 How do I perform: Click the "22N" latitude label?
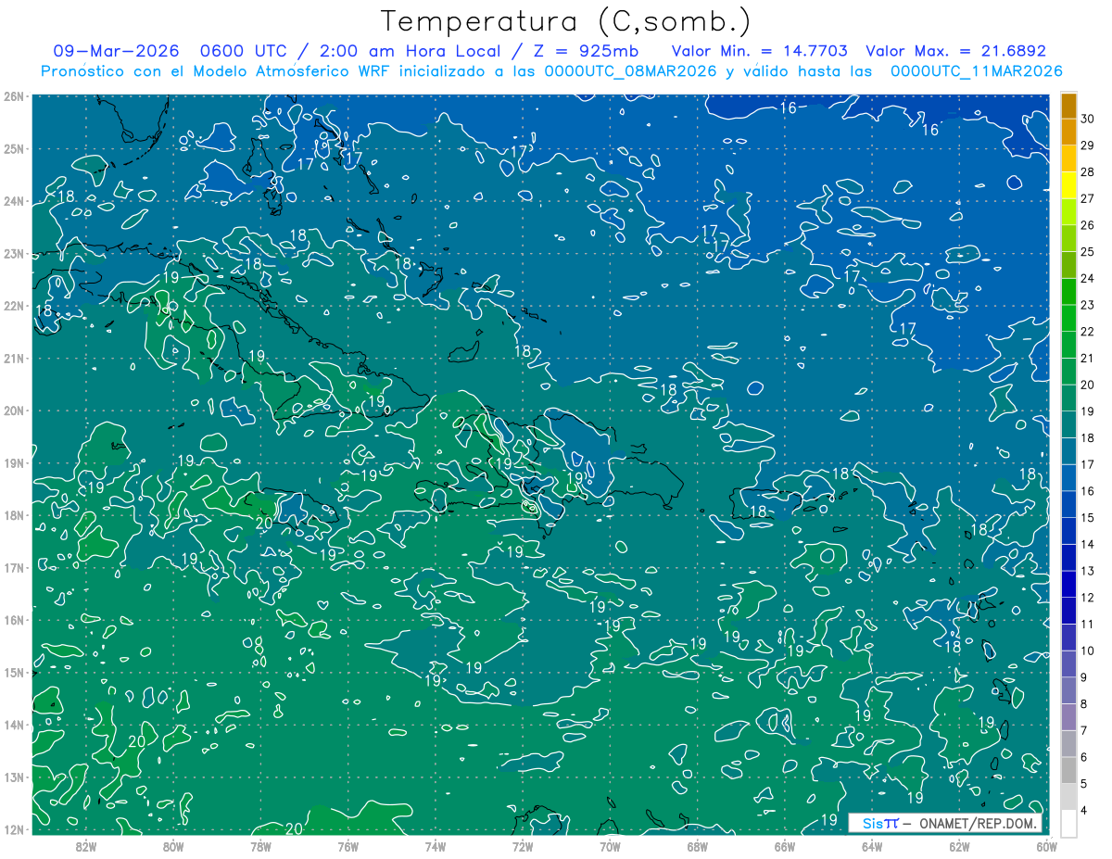(14, 306)
